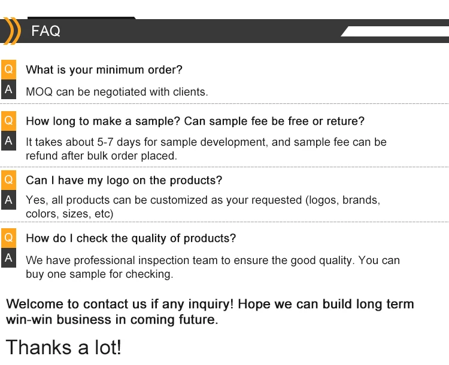Click the Q icon for the quality check question

pyautogui.click(x=8, y=238)
